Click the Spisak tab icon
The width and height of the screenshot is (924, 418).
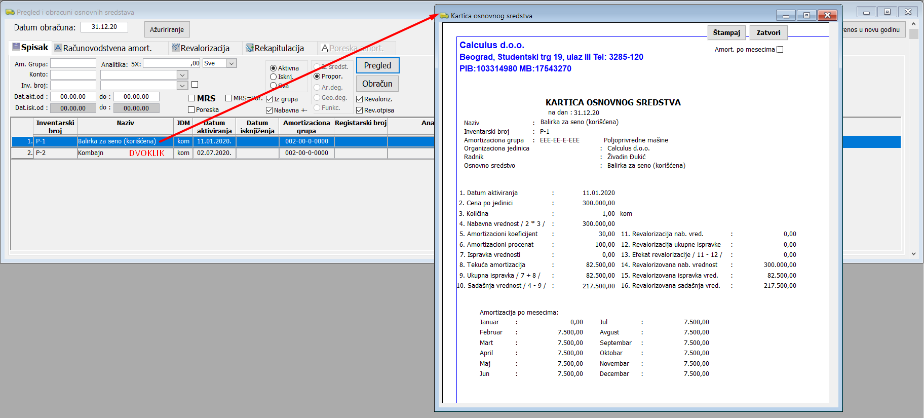pos(16,47)
